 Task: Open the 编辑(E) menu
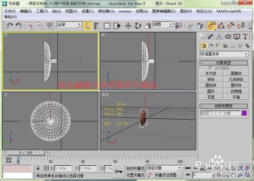[x=26, y=11]
